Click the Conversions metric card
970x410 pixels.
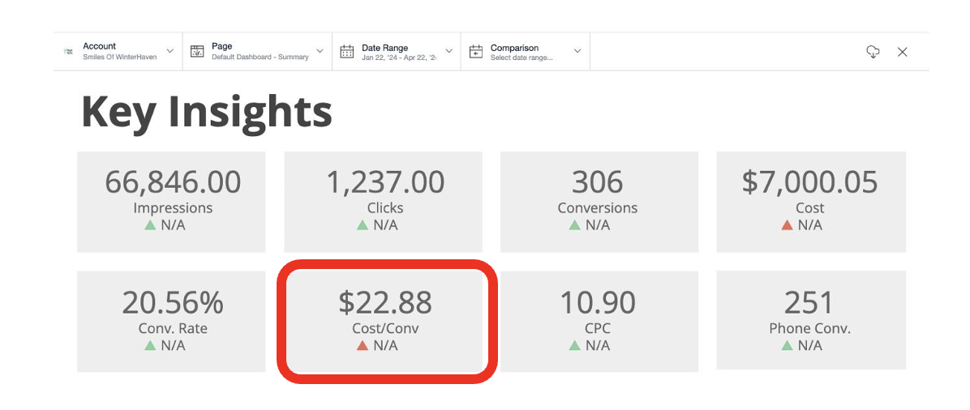coord(598,201)
